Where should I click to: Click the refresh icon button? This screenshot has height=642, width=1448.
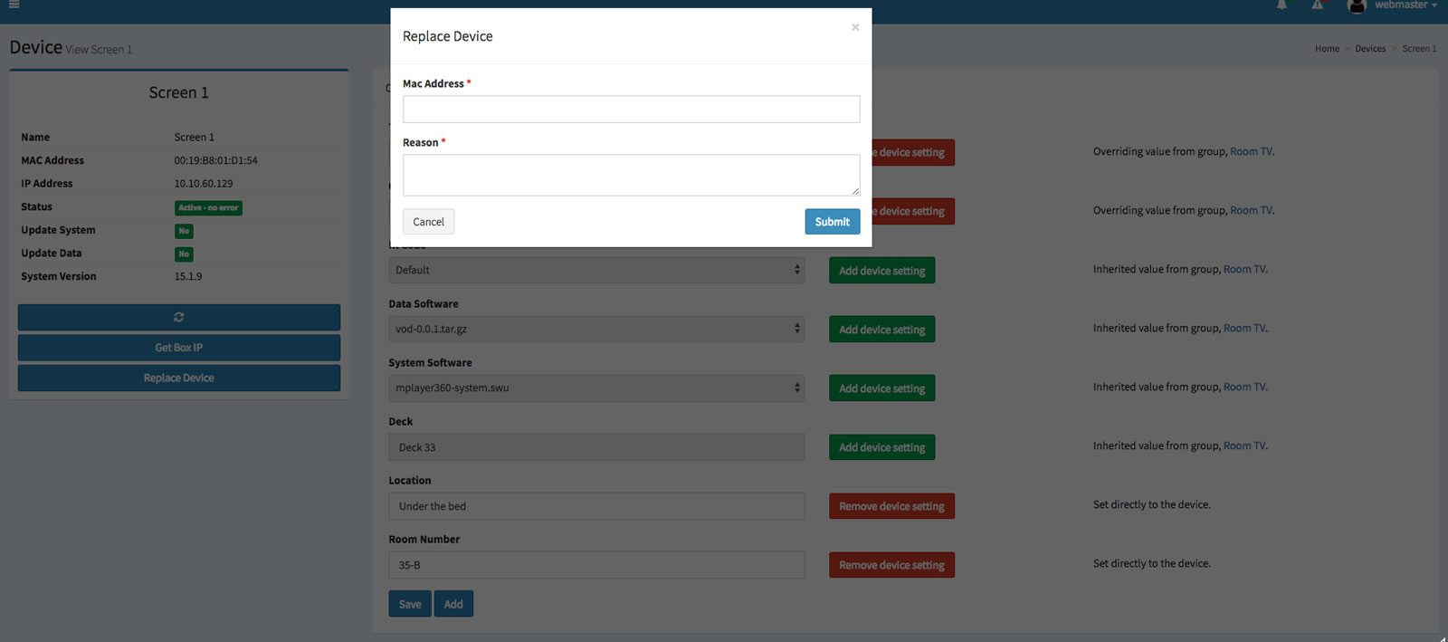tap(179, 317)
